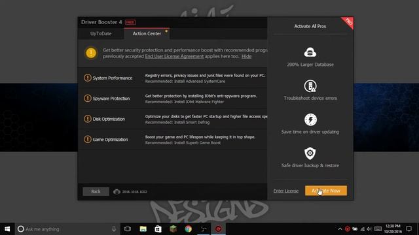Expand the system tray hidden icons arrow
The height and width of the screenshot is (235, 419).
point(340,229)
